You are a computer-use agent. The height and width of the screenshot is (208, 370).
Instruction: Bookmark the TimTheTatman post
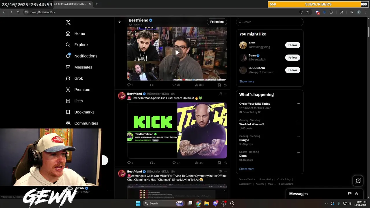[x=219, y=163]
